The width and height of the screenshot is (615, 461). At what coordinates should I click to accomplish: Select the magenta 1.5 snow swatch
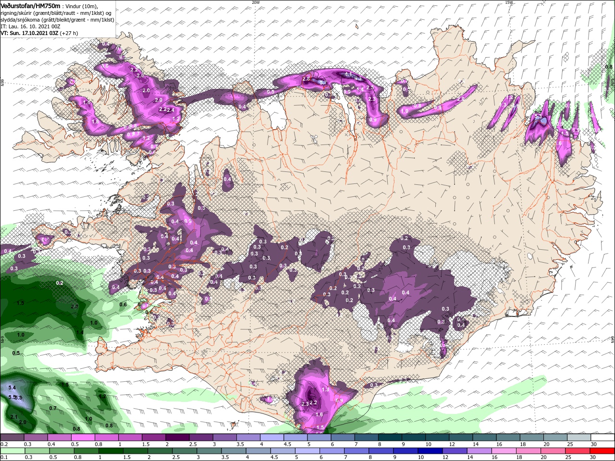coord(154,437)
